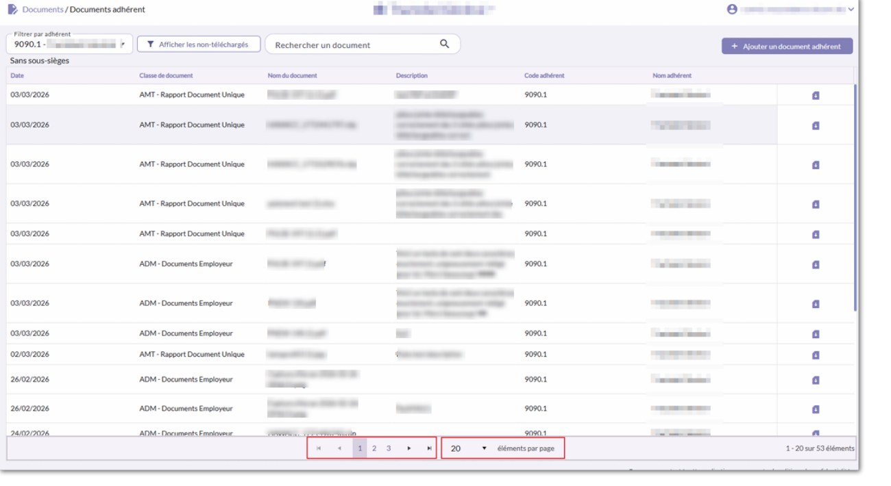Download the first 26/02/2026 document
Screen dimensions: 891x486
pyautogui.click(x=816, y=381)
